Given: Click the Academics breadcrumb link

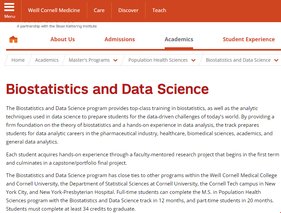Looking at the screenshot, I should [47, 60].
